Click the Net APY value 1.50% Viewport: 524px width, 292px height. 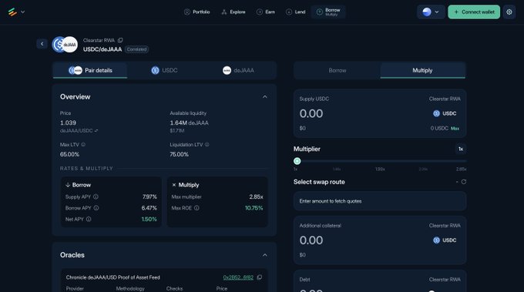tap(149, 219)
